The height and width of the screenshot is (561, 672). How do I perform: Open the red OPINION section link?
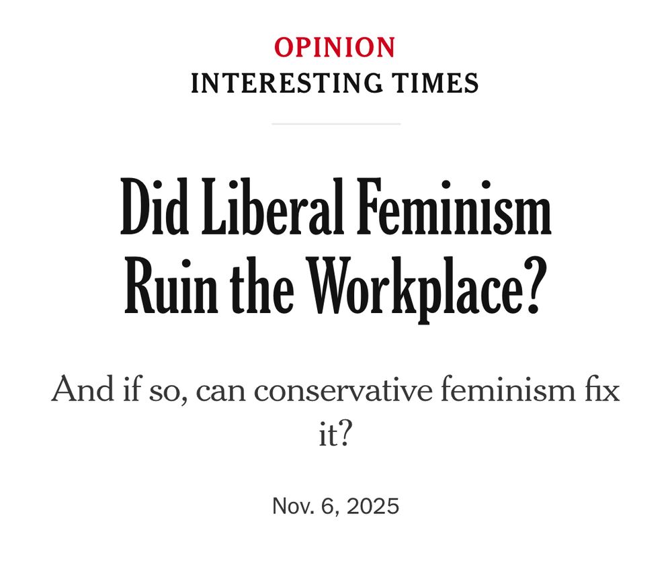coord(335,48)
